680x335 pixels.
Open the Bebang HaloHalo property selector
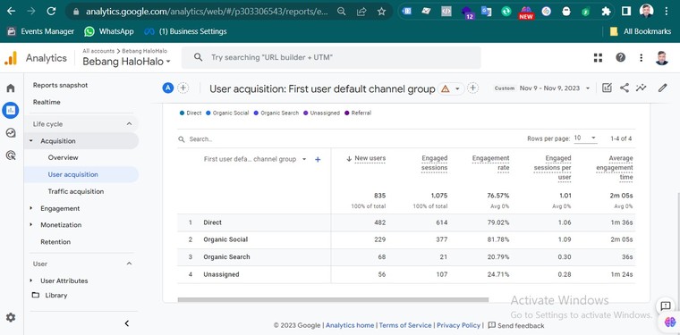tap(127, 62)
